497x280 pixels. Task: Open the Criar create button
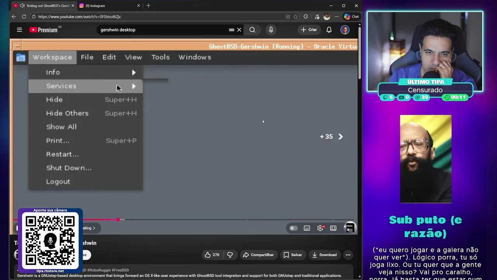(x=309, y=30)
